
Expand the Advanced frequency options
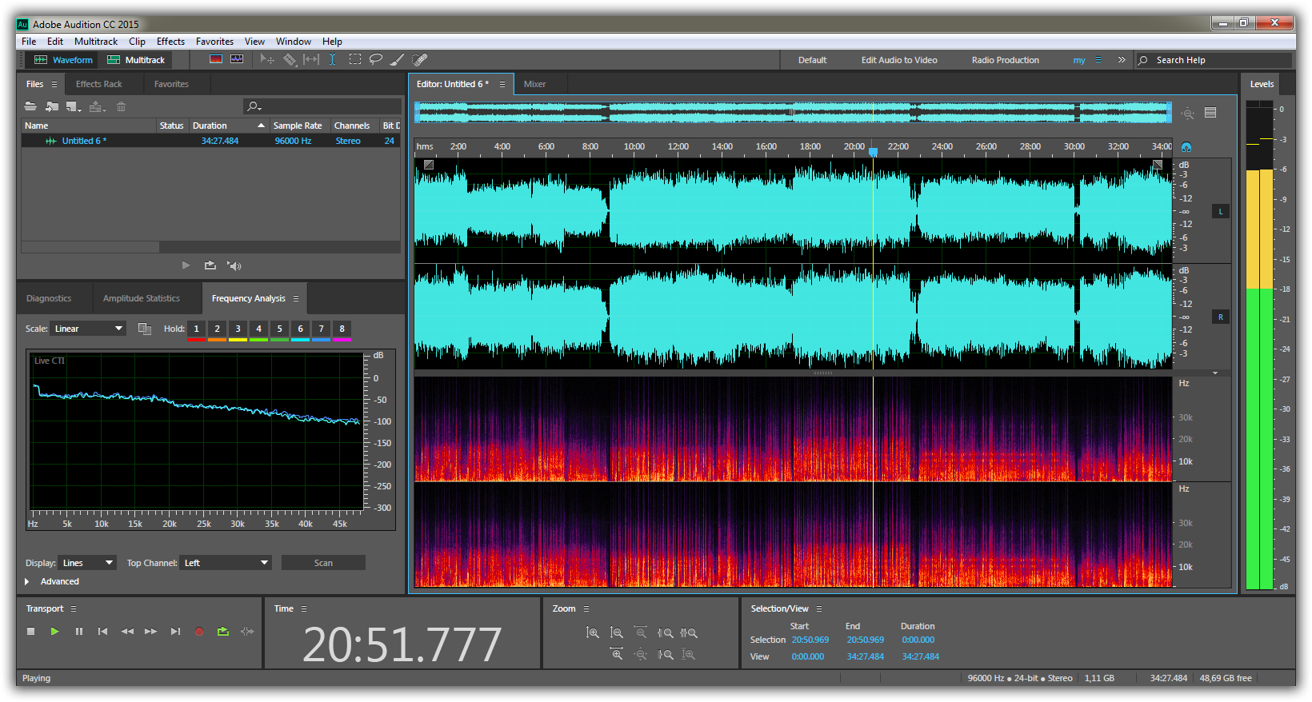pos(27,581)
